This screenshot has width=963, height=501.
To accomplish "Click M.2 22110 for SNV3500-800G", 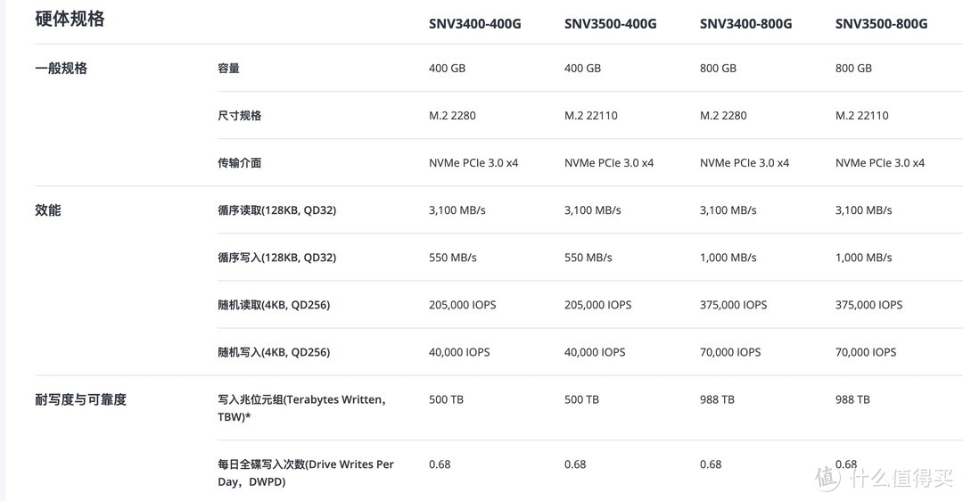I will click(x=861, y=115).
